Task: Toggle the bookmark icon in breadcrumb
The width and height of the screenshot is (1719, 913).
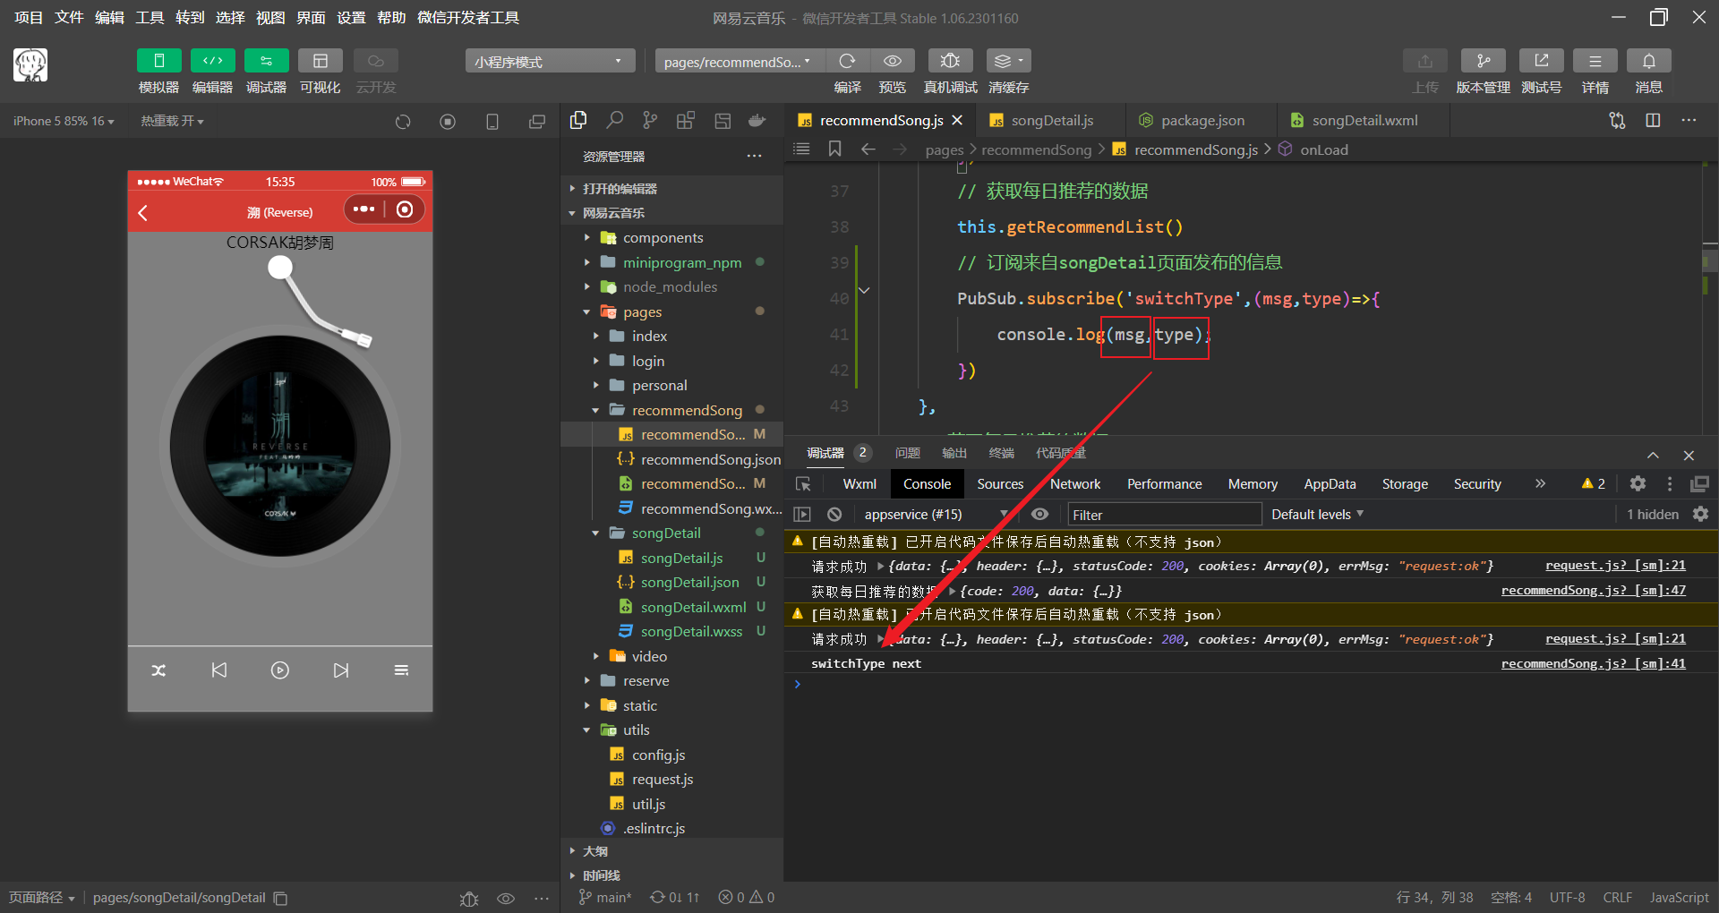Action: pyautogui.click(x=834, y=149)
